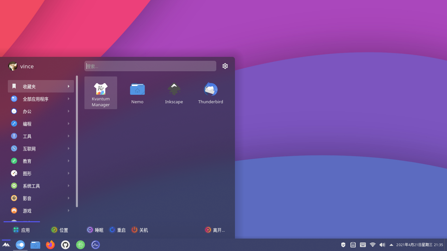Select 互联网 category label
This screenshot has height=251, width=447.
pyautogui.click(x=29, y=149)
